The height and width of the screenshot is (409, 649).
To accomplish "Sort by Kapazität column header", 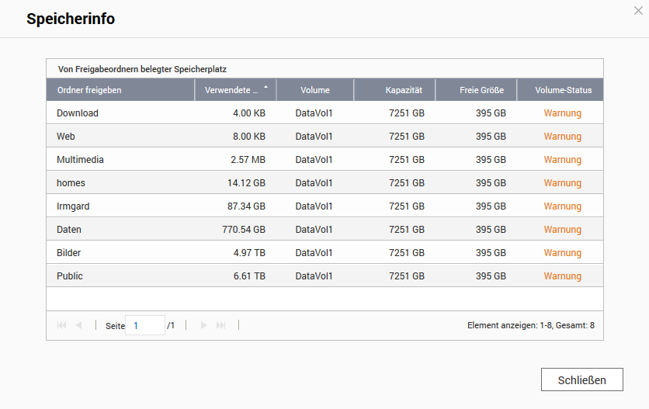I will (x=394, y=90).
